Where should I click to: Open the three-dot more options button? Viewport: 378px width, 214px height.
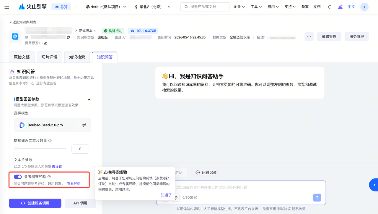point(309,36)
